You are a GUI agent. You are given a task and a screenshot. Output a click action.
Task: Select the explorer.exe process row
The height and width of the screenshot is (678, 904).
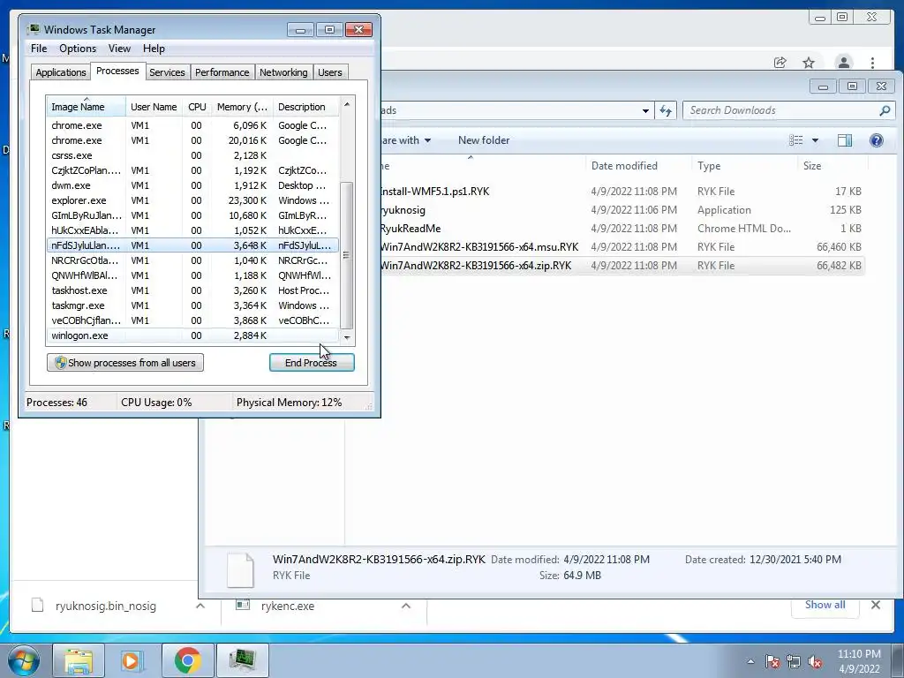tap(192, 200)
